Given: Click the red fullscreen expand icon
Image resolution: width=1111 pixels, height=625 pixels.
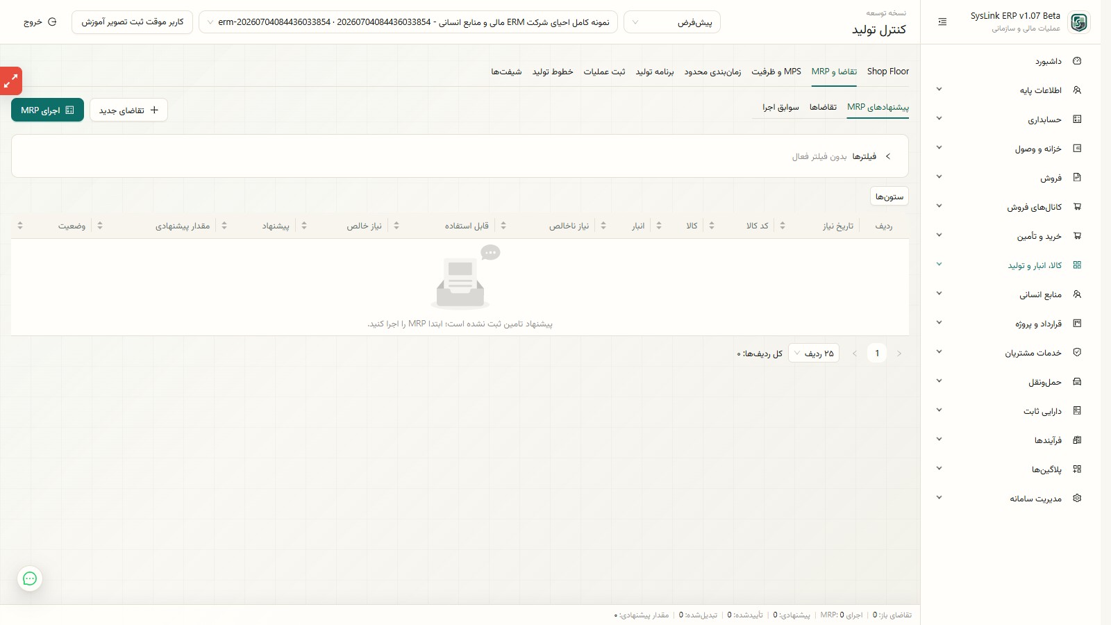Looking at the screenshot, I should [x=11, y=81].
